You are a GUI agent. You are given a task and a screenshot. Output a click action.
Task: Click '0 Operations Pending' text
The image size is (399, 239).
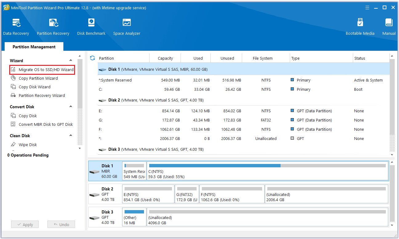point(28,155)
